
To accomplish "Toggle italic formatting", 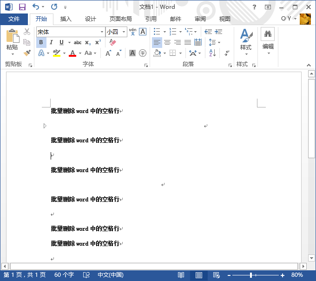I will tap(51, 42).
